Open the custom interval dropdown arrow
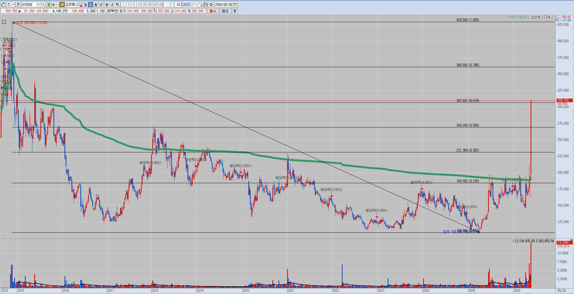 point(172,4)
